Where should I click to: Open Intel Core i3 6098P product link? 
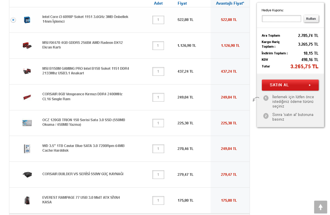(85, 19)
